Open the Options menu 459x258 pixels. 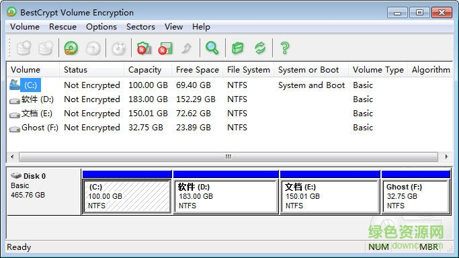[x=101, y=27]
